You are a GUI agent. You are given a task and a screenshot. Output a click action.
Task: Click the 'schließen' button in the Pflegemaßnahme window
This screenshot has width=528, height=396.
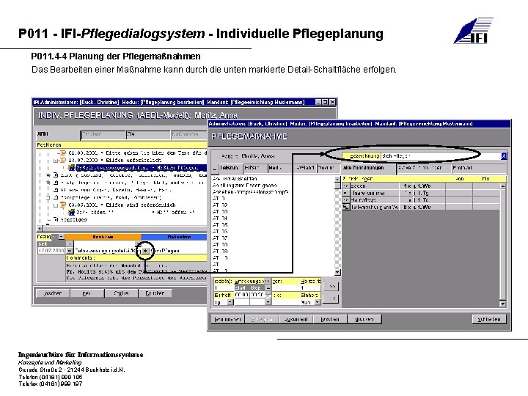pyautogui.click(x=489, y=319)
